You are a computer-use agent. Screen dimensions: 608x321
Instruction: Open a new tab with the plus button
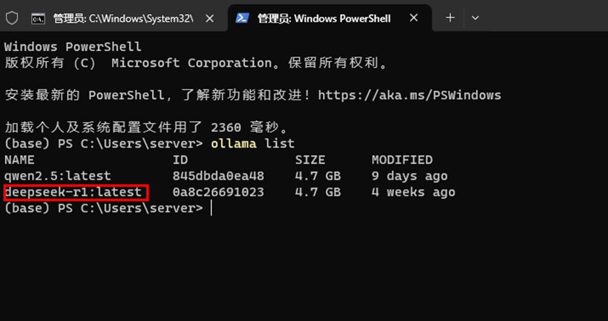point(450,18)
